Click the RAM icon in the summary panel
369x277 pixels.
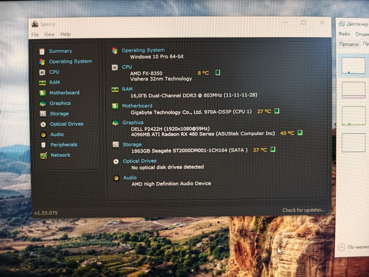click(115, 90)
